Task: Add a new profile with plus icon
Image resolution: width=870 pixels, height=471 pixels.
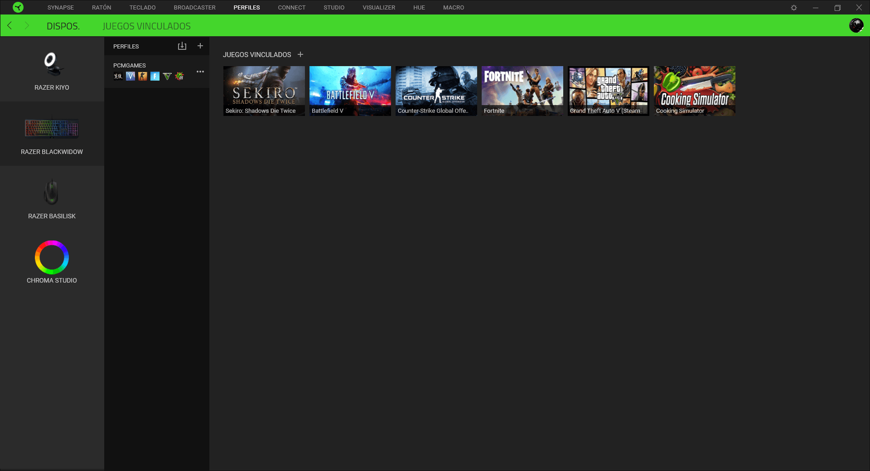Action: (200, 46)
